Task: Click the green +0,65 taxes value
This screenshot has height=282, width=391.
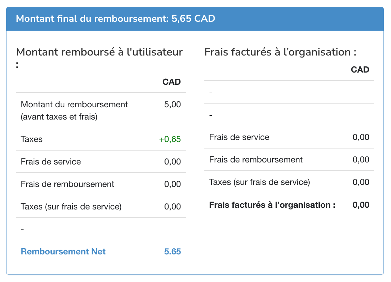Action: coord(170,139)
